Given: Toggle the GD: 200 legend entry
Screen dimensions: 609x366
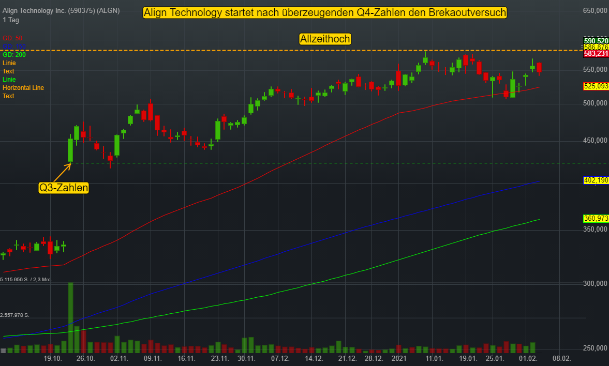Looking at the screenshot, I should coord(14,55).
